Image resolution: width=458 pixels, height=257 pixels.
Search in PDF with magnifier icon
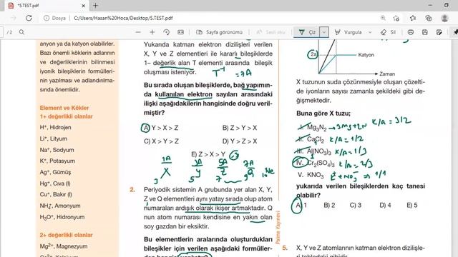[22, 32]
